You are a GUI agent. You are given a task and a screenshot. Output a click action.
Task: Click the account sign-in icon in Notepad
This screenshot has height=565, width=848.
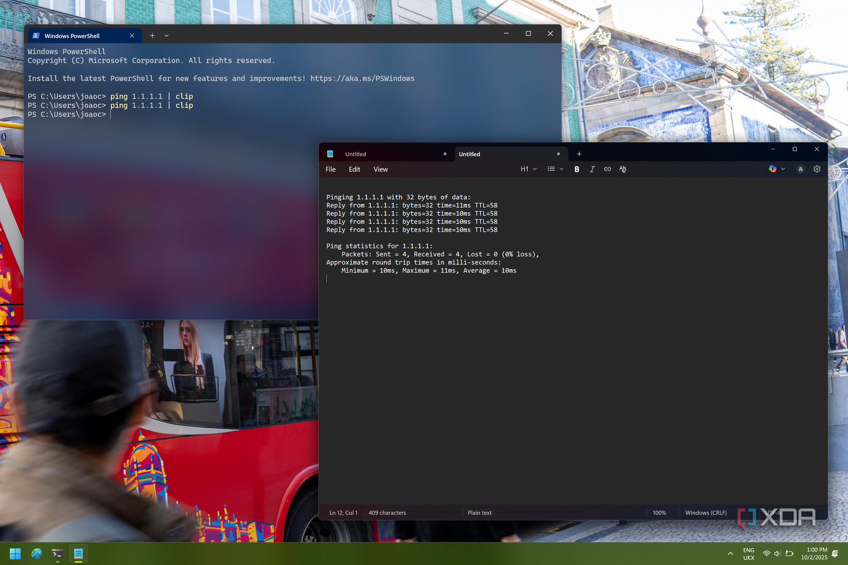tap(800, 169)
